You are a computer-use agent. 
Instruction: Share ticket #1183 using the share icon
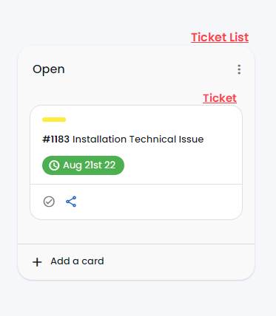point(71,202)
